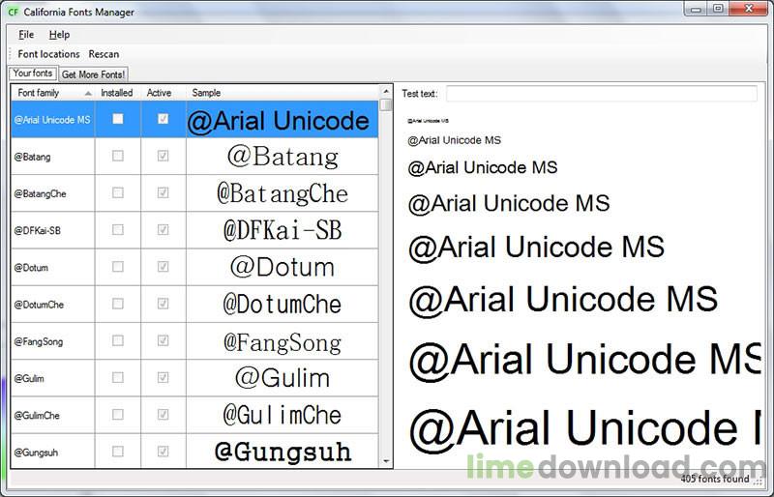Click the font list scrollbar thumb
Image resolution: width=774 pixels, height=497 pixels.
[386, 105]
